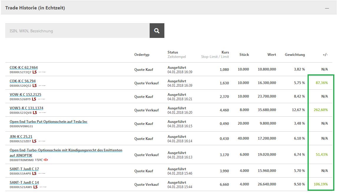Image resolution: width=337 pixels, height=194 pixels.
Task: Select timestamp 04.01.2018 16:21
Action: pyautogui.click(x=180, y=99)
